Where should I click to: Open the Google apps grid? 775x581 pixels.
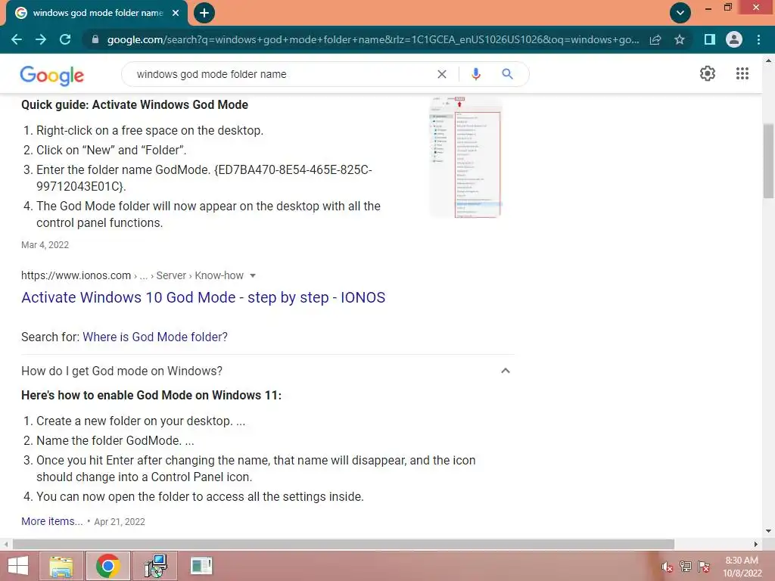tap(742, 73)
